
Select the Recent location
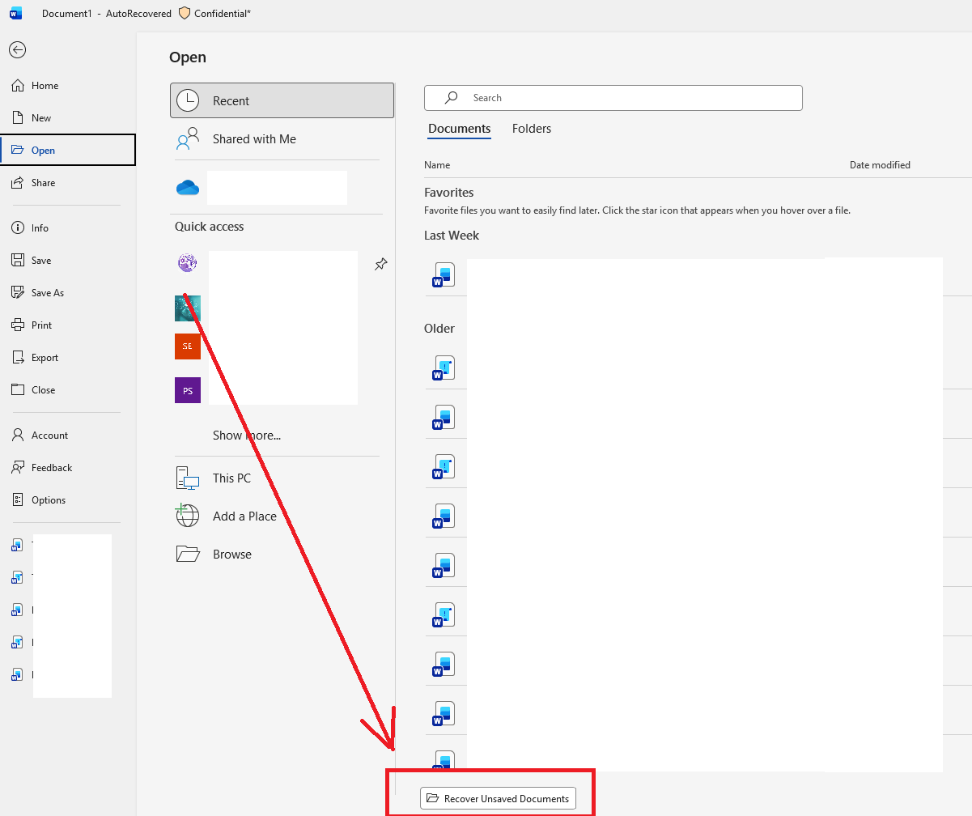[x=282, y=100]
